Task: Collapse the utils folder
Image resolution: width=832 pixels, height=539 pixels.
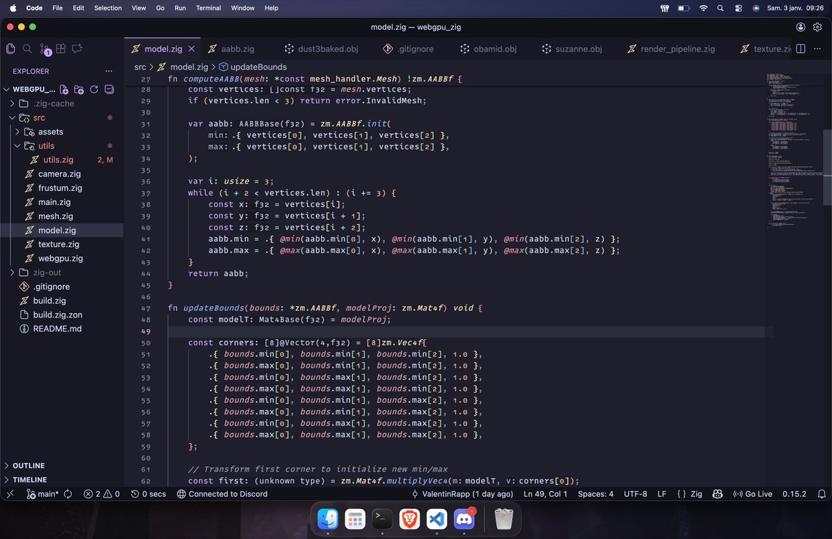Action: pyautogui.click(x=17, y=146)
